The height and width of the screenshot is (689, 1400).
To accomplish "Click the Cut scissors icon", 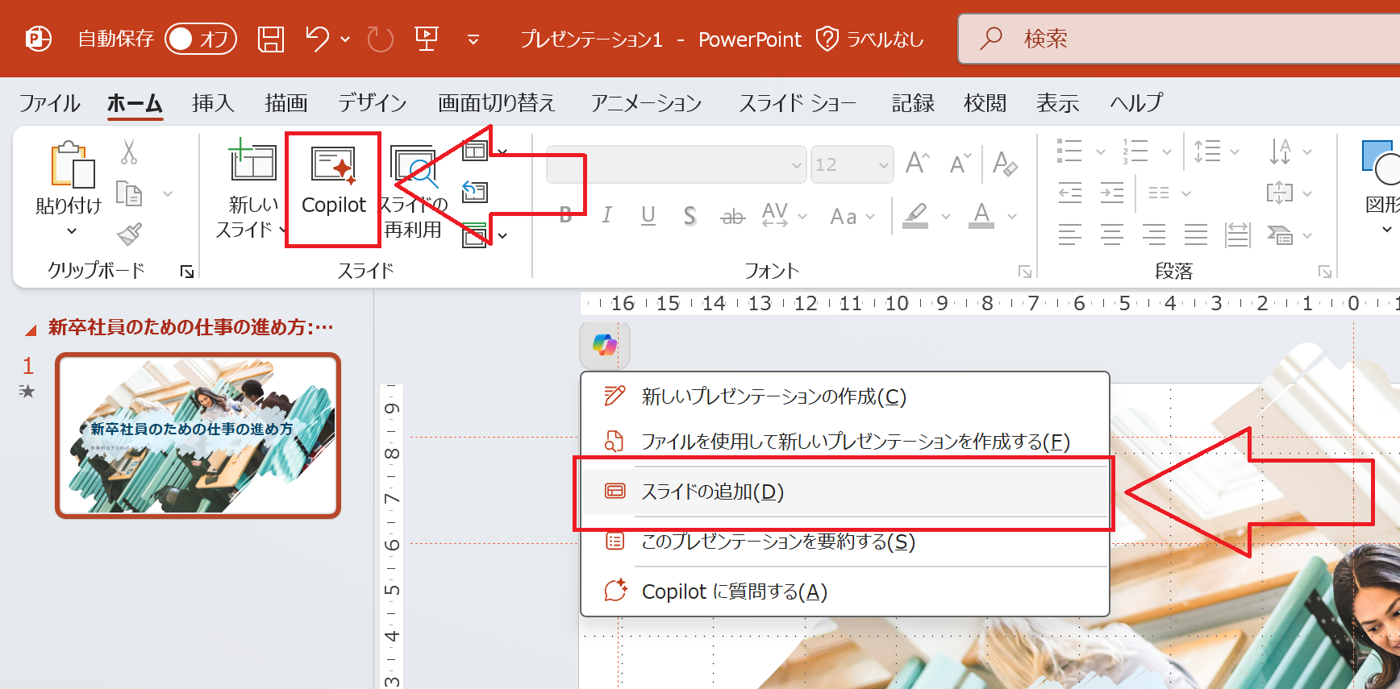I will tap(129, 151).
